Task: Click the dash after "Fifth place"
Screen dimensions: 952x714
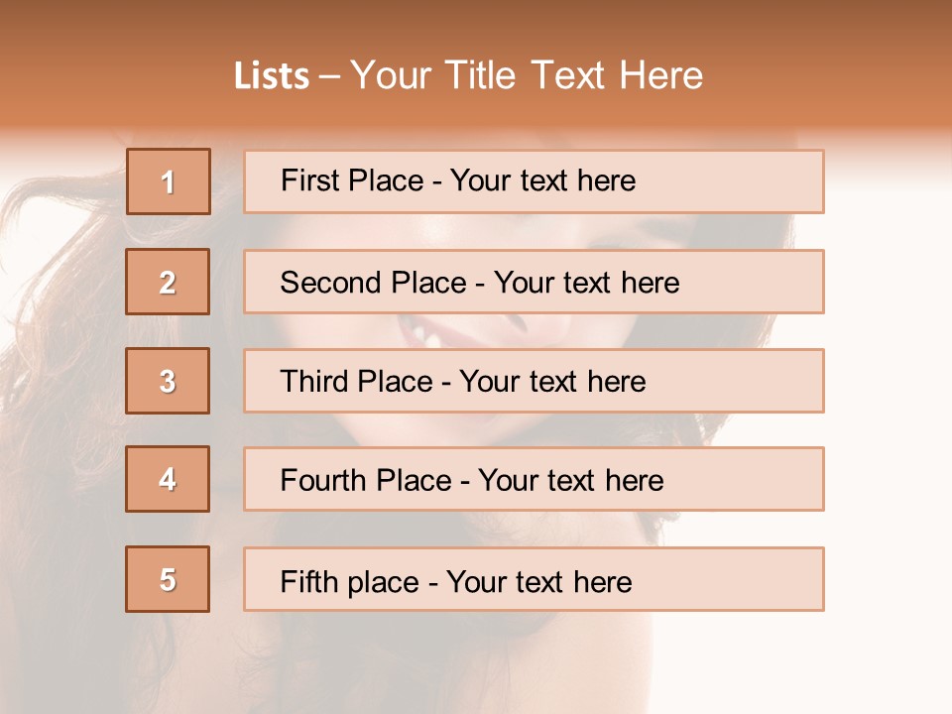Action: tap(432, 582)
